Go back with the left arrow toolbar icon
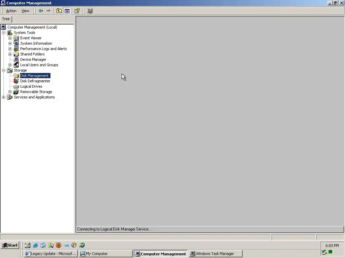Screen dimensions: 345x258 pyautogui.click(x=41, y=11)
